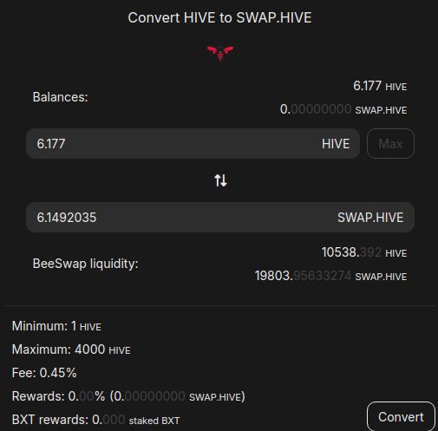Click the BeeSwap liquidity label

point(86,264)
